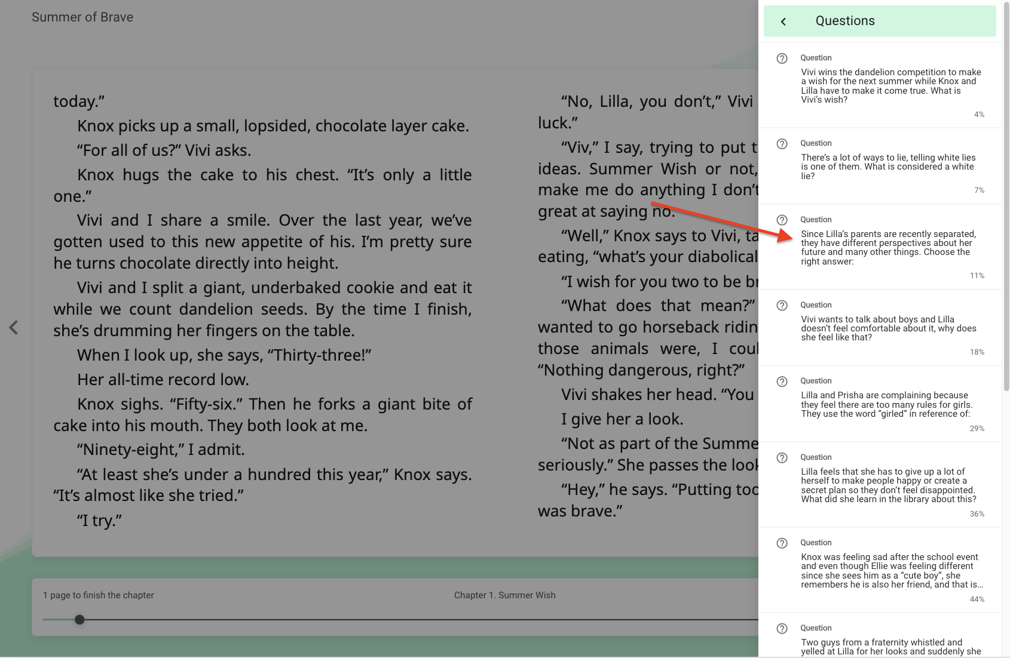This screenshot has width=1010, height=658.
Task: Click question icon beside Vivi's wish question
Action: 782,59
